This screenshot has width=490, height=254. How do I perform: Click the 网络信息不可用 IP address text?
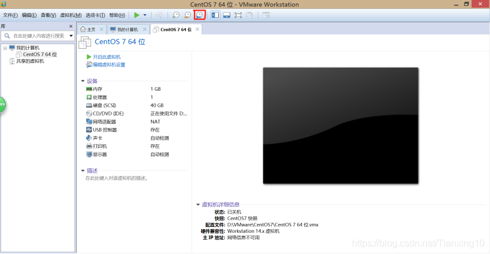coord(244,237)
